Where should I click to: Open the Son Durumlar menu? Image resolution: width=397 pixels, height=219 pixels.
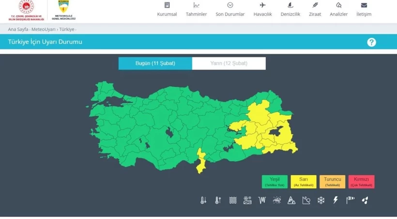point(230,10)
